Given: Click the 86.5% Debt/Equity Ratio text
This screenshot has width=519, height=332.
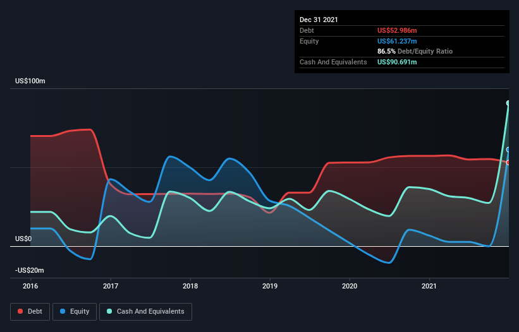Looking at the screenshot, I should coord(415,51).
